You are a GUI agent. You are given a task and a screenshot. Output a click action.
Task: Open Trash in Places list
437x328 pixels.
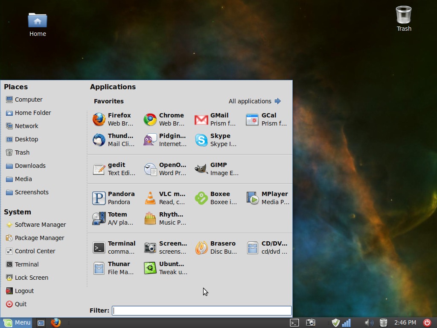(x=18, y=152)
